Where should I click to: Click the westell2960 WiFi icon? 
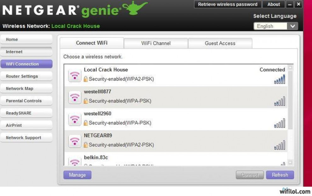point(75,119)
